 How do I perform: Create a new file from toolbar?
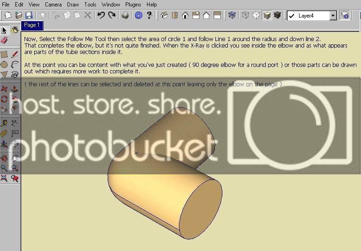click(x=8, y=15)
